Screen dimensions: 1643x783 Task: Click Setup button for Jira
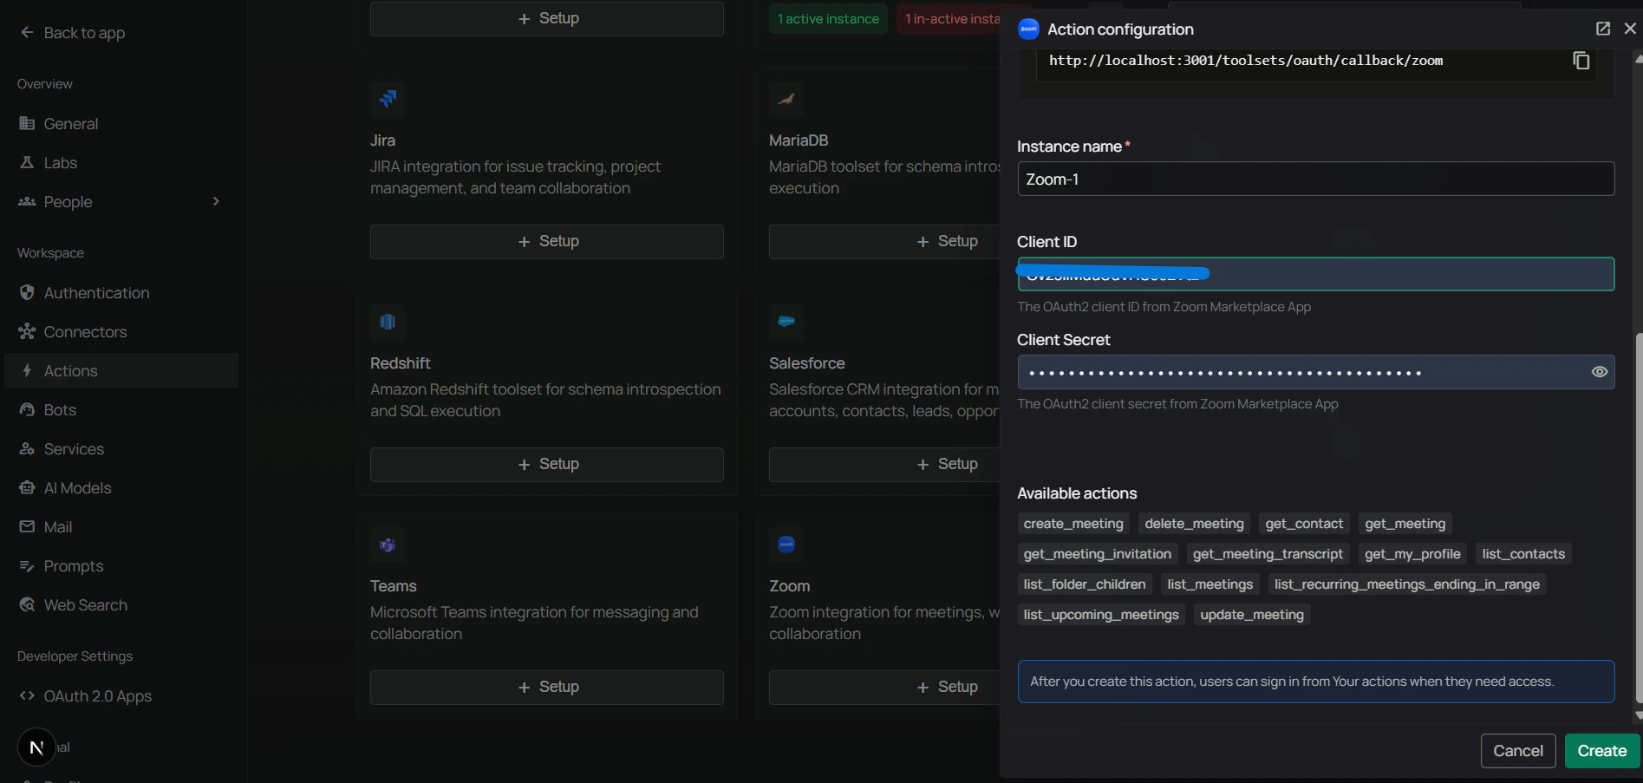547,241
